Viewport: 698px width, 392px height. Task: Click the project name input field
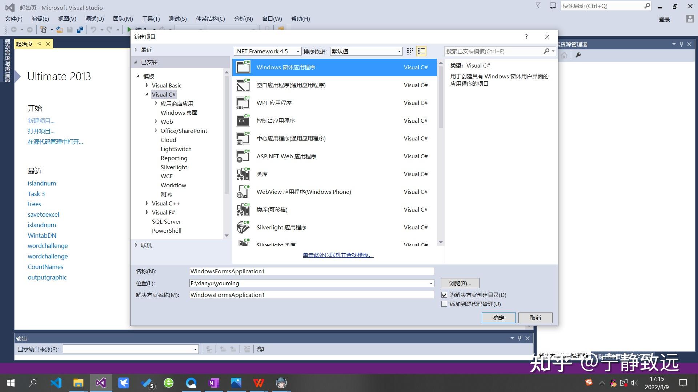(312, 271)
